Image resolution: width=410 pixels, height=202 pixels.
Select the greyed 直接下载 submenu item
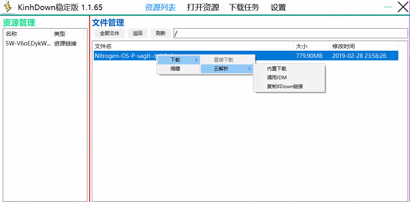point(227,60)
